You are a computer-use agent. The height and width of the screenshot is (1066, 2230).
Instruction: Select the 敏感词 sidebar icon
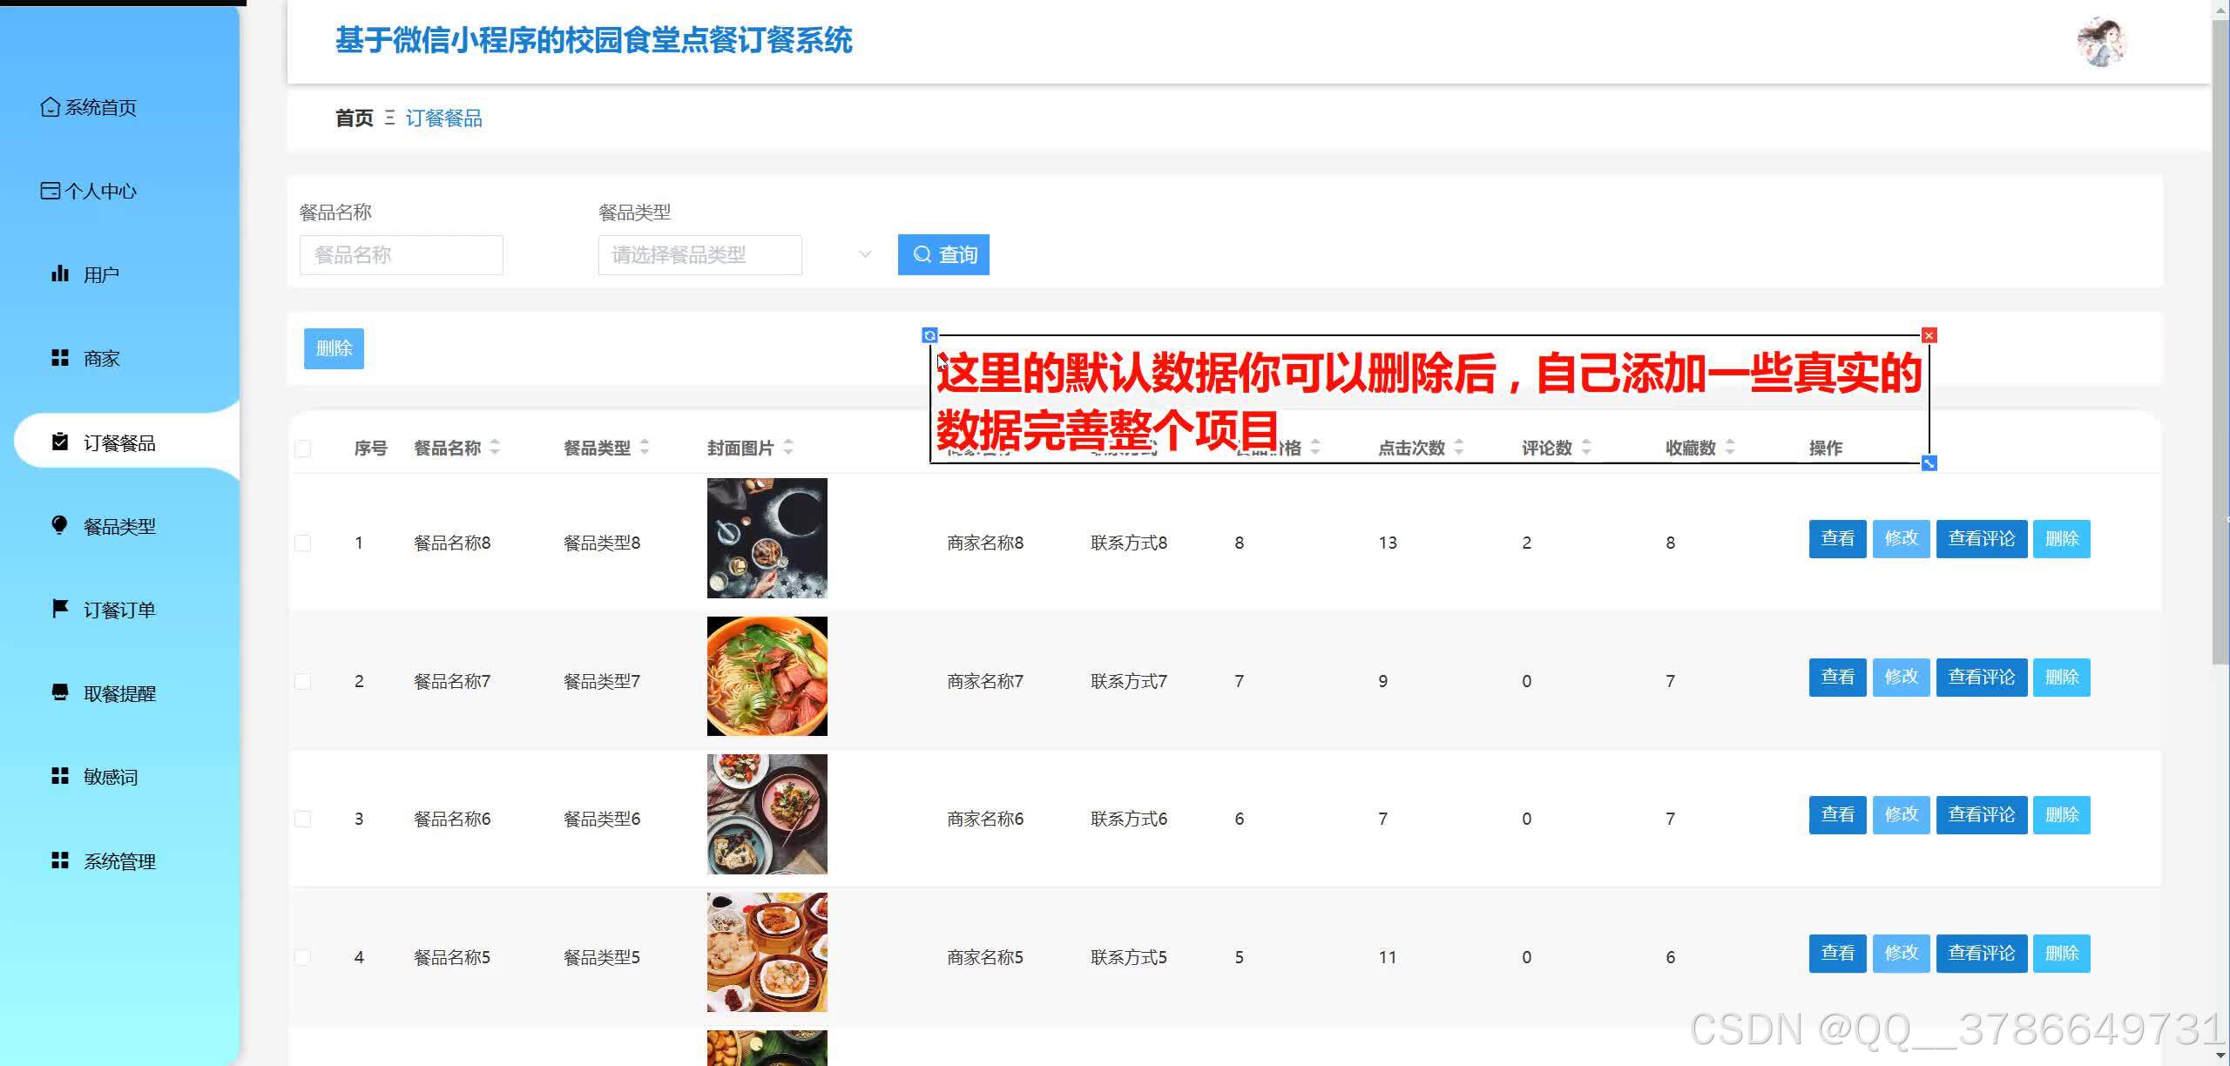click(x=59, y=776)
